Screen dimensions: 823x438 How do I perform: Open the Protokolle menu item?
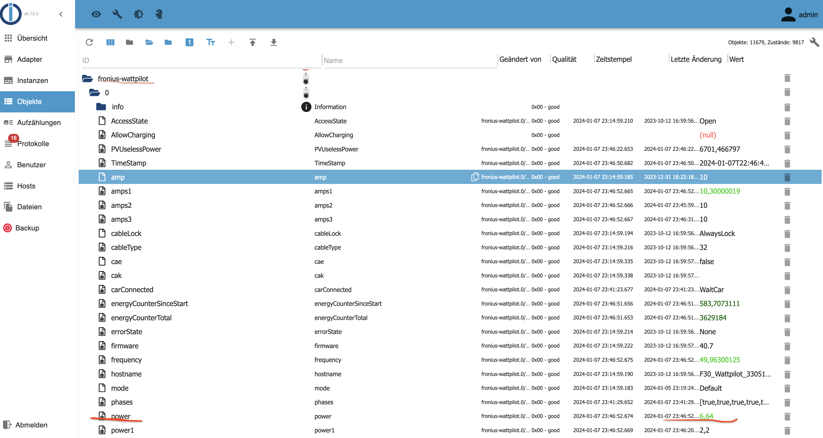33,144
